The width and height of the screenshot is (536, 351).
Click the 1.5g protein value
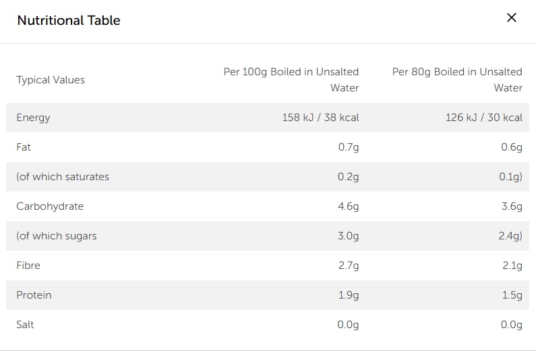(x=512, y=295)
